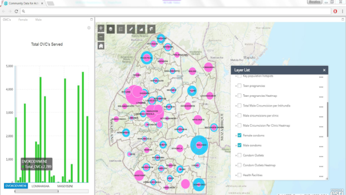The height and width of the screenshot is (195, 346).
Task: Switch to OVC's chart tab
Action: pos(7,20)
